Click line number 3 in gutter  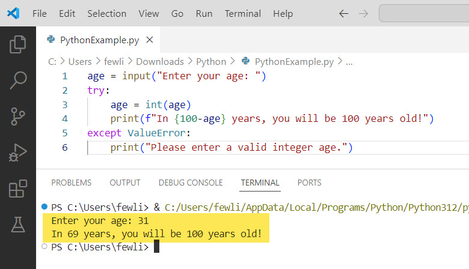(x=64, y=105)
